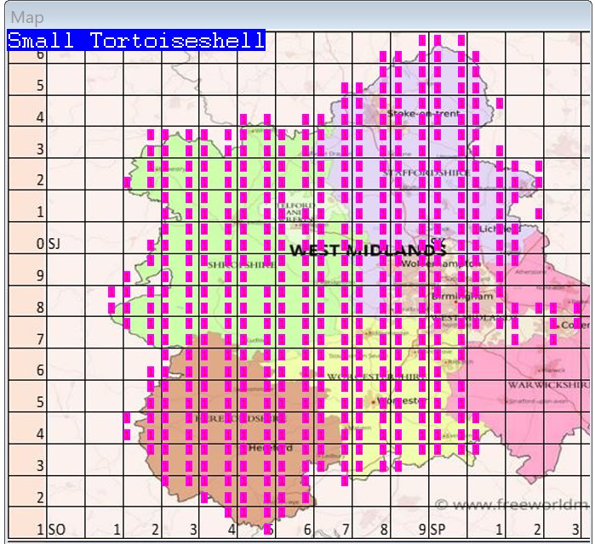The image size is (595, 544).
Task: Select the SO grid square label
Action: tap(57, 529)
